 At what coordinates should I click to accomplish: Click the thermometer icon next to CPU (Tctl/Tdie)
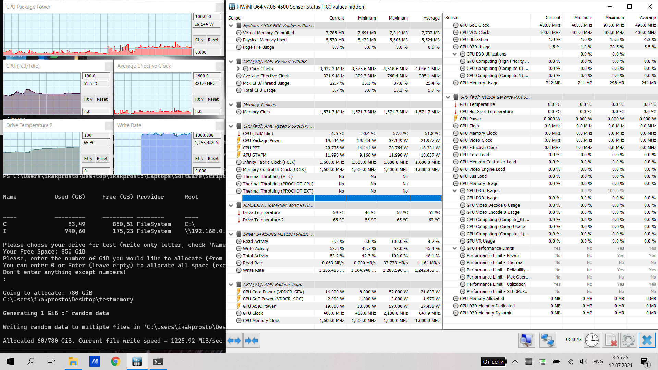[x=239, y=134]
